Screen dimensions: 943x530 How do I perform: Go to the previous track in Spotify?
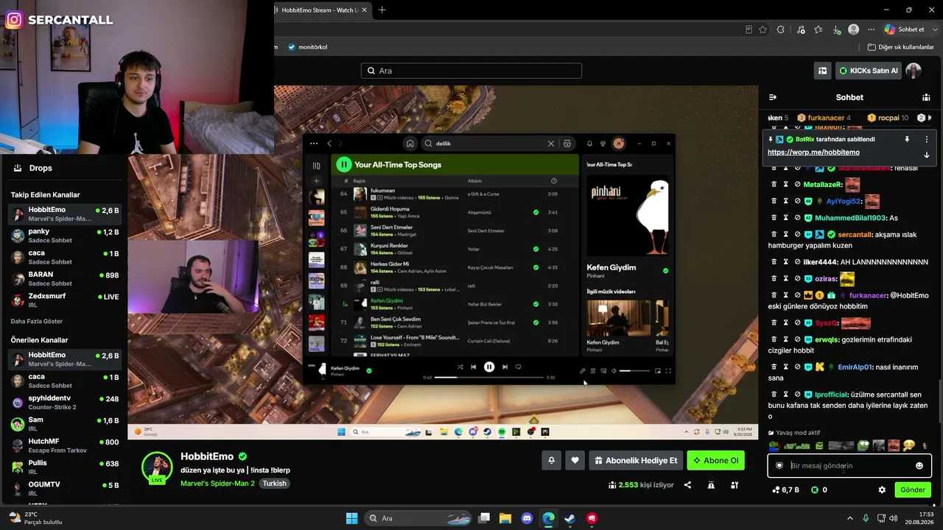click(x=474, y=367)
